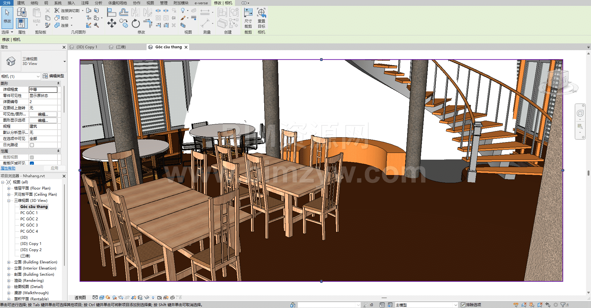Toggle 排除选项 checkbox in status bar
Viewport: 591px width, 308px height.
coord(463,305)
